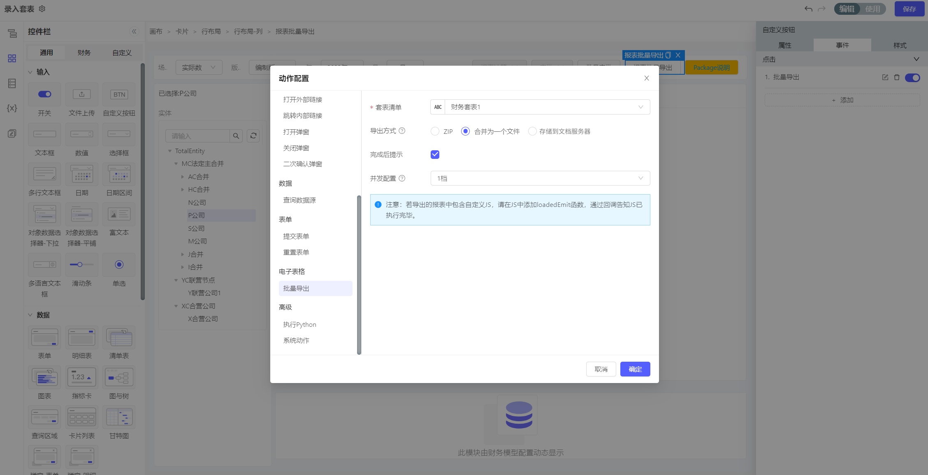Uncheck the 完成后提示 checkbox
This screenshot has height=475, width=928.
point(435,154)
